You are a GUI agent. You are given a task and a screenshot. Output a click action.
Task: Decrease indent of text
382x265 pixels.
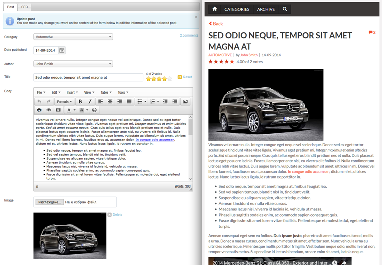(x=165, y=101)
